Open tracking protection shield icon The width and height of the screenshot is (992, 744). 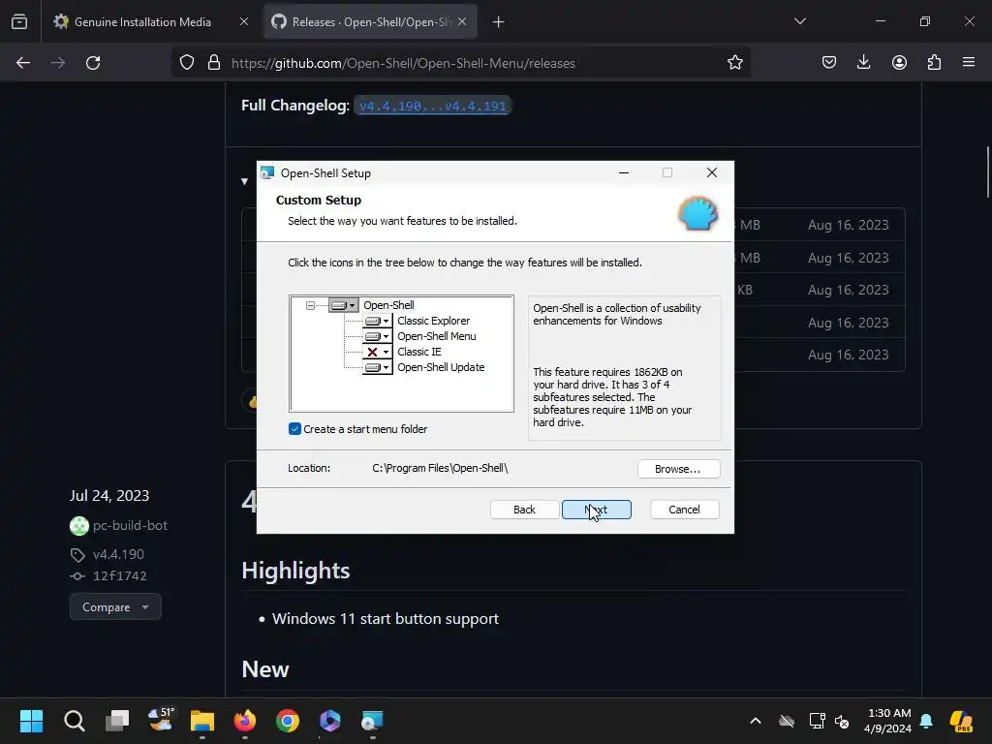pos(187,63)
